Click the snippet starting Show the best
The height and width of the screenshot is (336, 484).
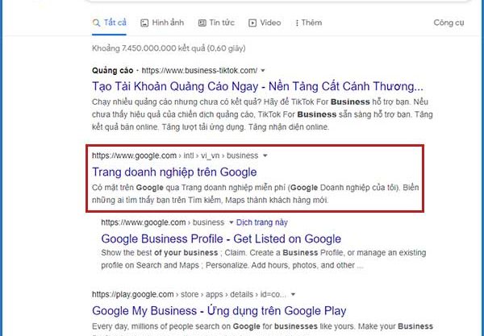click(264, 259)
